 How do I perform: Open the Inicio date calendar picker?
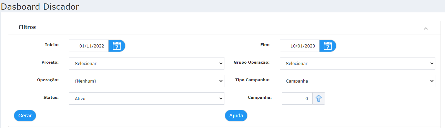point(117,46)
